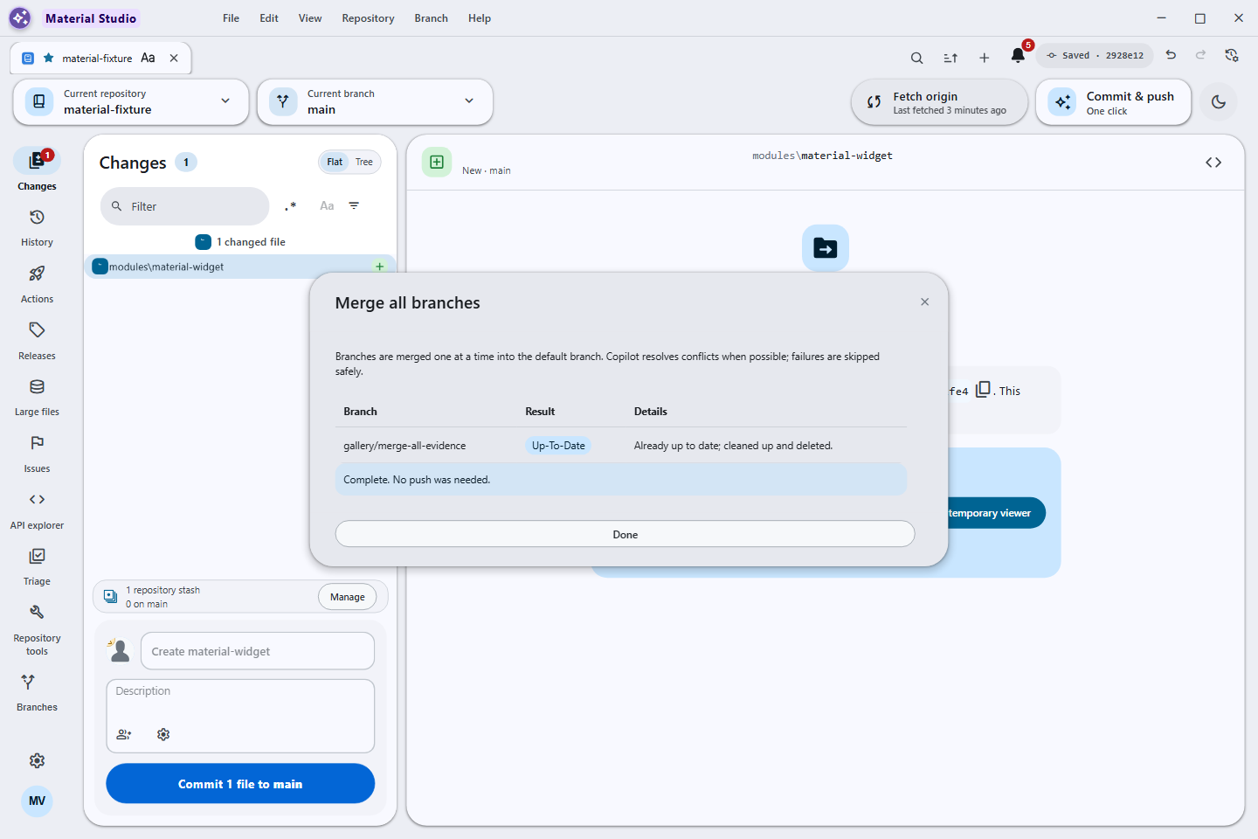This screenshot has width=1258, height=839.
Task: Click Commit & push button
Action: coord(1113,102)
